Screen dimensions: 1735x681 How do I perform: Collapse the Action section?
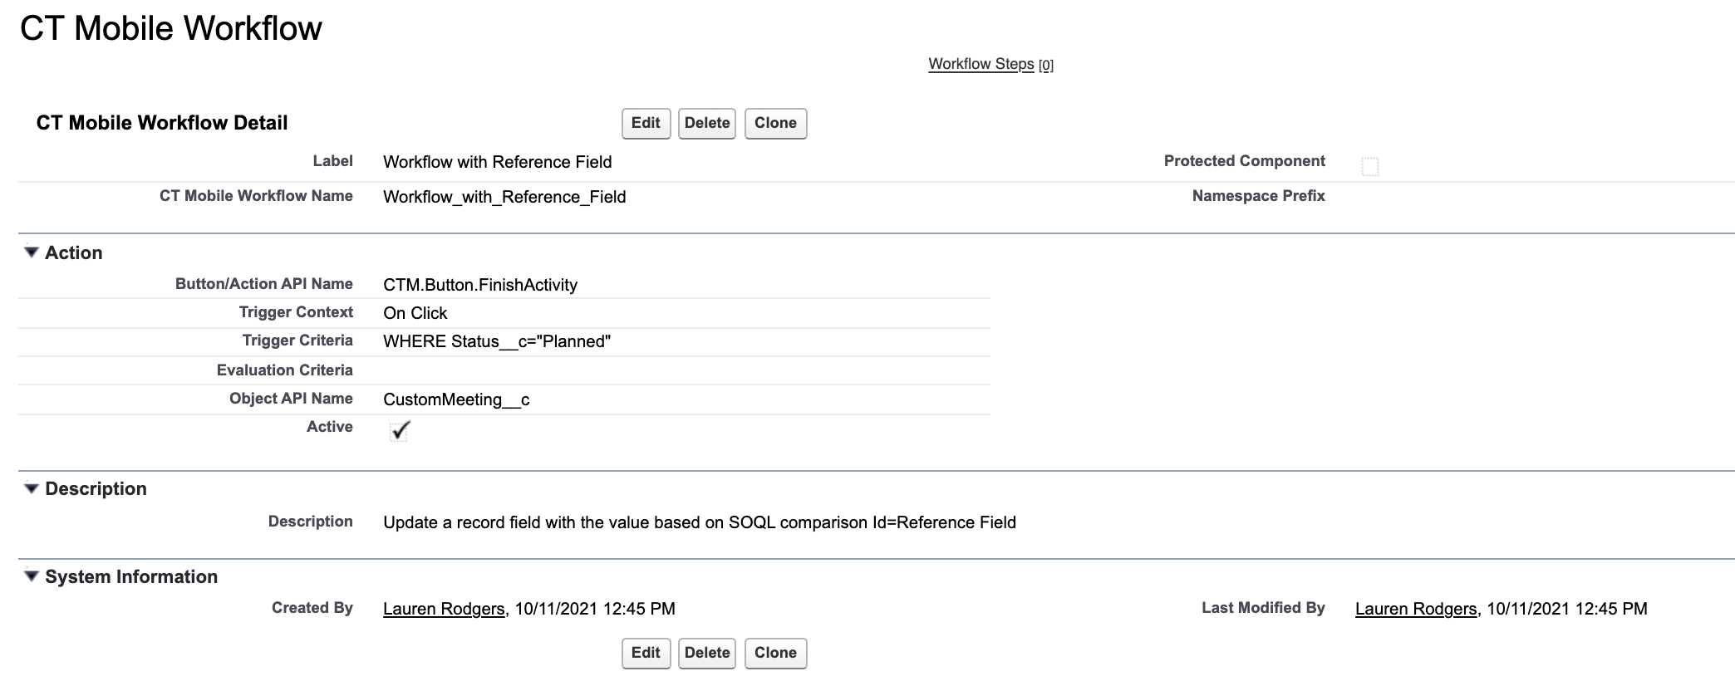(x=31, y=252)
